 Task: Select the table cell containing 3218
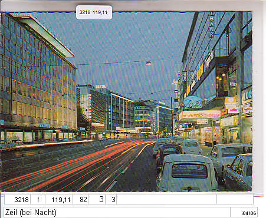pyautogui.click(x=18, y=200)
